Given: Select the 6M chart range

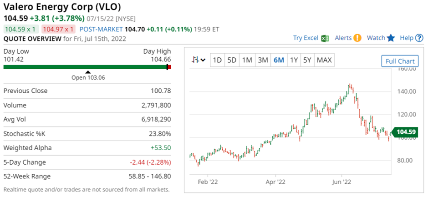Looking at the screenshot, I should [x=278, y=60].
